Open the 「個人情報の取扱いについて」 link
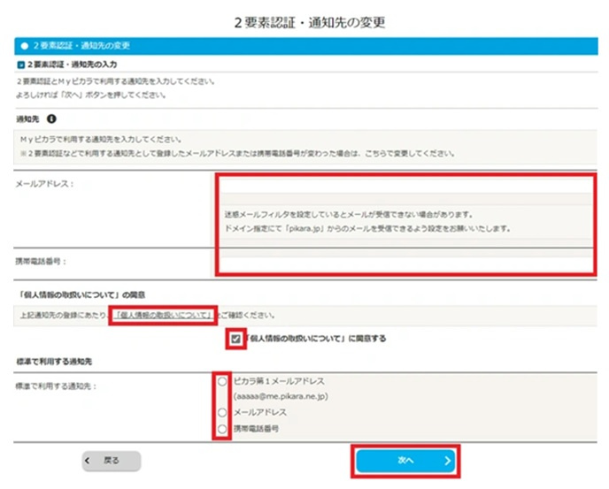This screenshot has height=489, width=609. coord(165,315)
